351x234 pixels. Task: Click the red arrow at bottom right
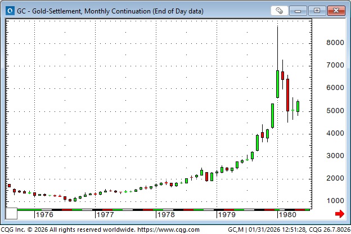pyautogui.click(x=339, y=214)
